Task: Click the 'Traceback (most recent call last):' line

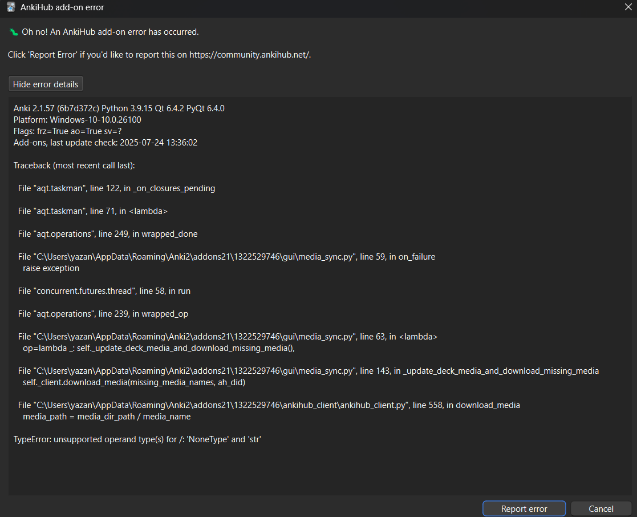Action: pos(74,165)
